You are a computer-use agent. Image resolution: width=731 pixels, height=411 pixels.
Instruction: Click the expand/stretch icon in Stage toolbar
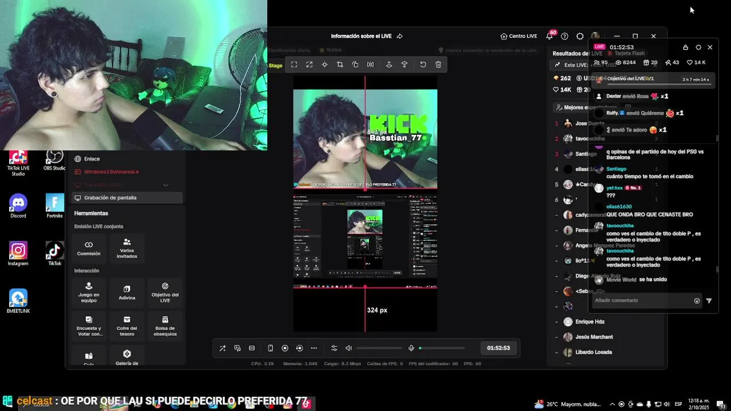pyautogui.click(x=310, y=65)
